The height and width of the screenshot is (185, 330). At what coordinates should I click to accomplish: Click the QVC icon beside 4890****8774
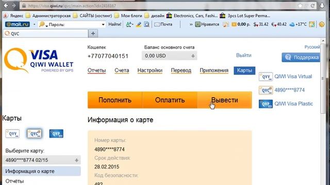[266, 90]
